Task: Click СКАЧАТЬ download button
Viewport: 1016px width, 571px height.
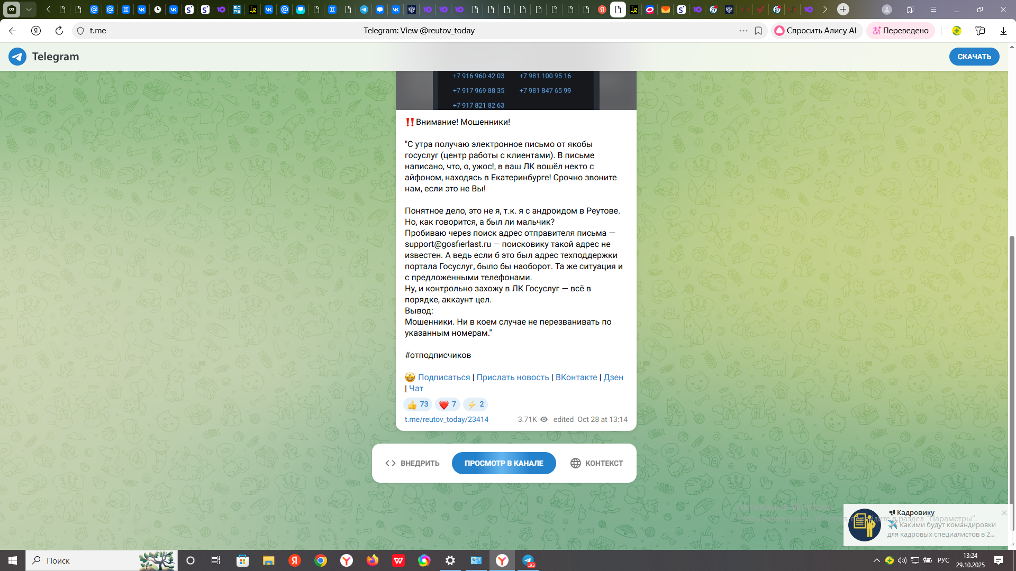Action: click(974, 57)
